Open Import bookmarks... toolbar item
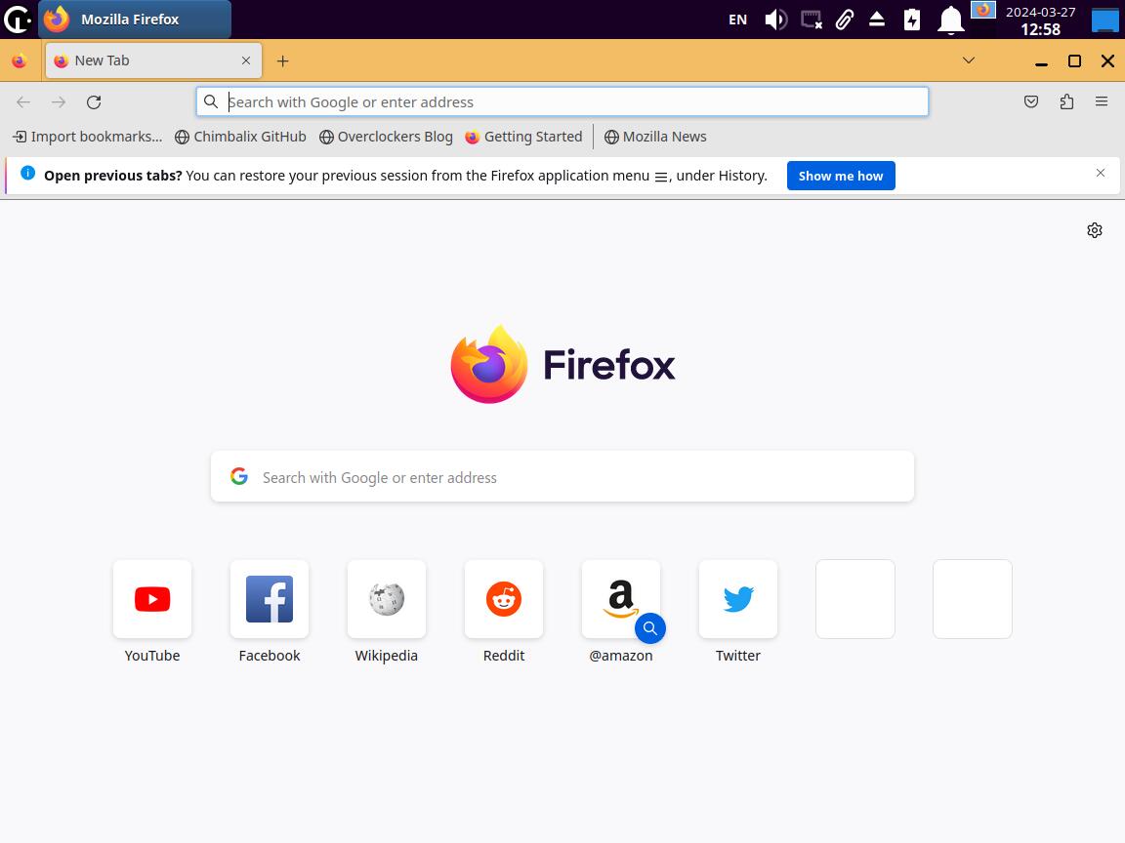This screenshot has width=1125, height=843. [x=88, y=137]
